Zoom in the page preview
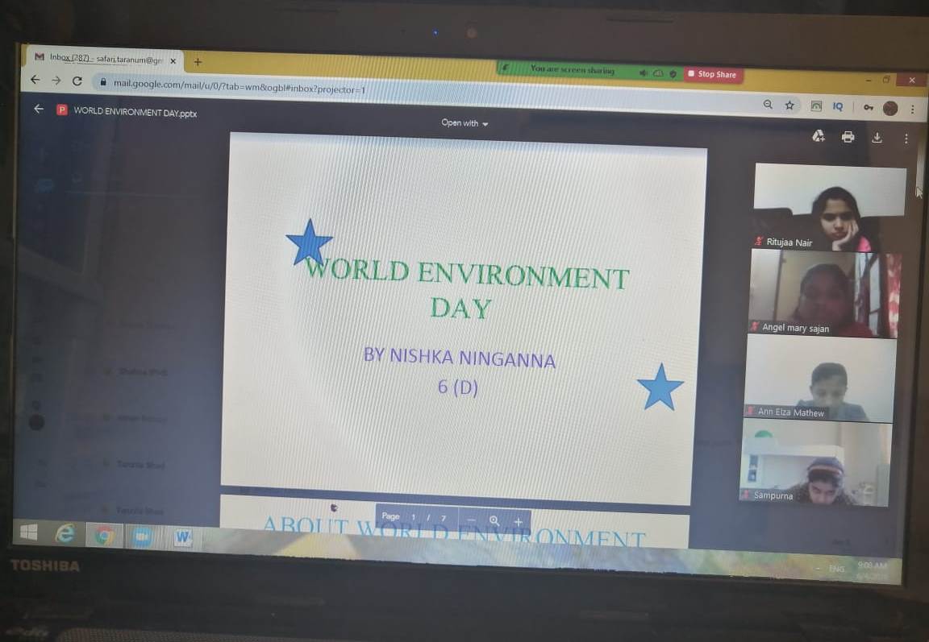The image size is (929, 642). (x=518, y=522)
